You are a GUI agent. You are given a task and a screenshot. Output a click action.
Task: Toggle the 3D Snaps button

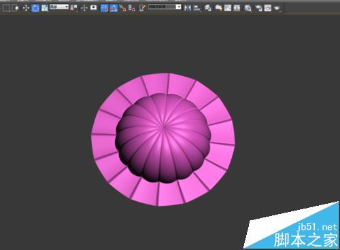coord(104,8)
